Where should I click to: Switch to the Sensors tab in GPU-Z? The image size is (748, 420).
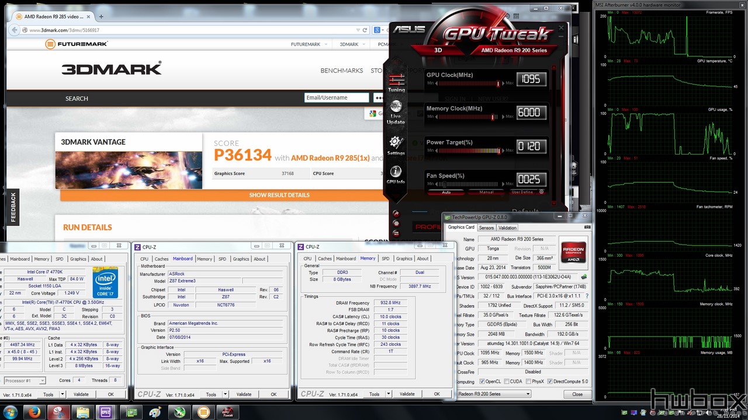[486, 228]
